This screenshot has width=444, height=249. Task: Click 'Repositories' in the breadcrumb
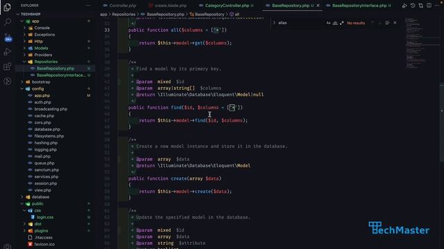click(x=123, y=14)
